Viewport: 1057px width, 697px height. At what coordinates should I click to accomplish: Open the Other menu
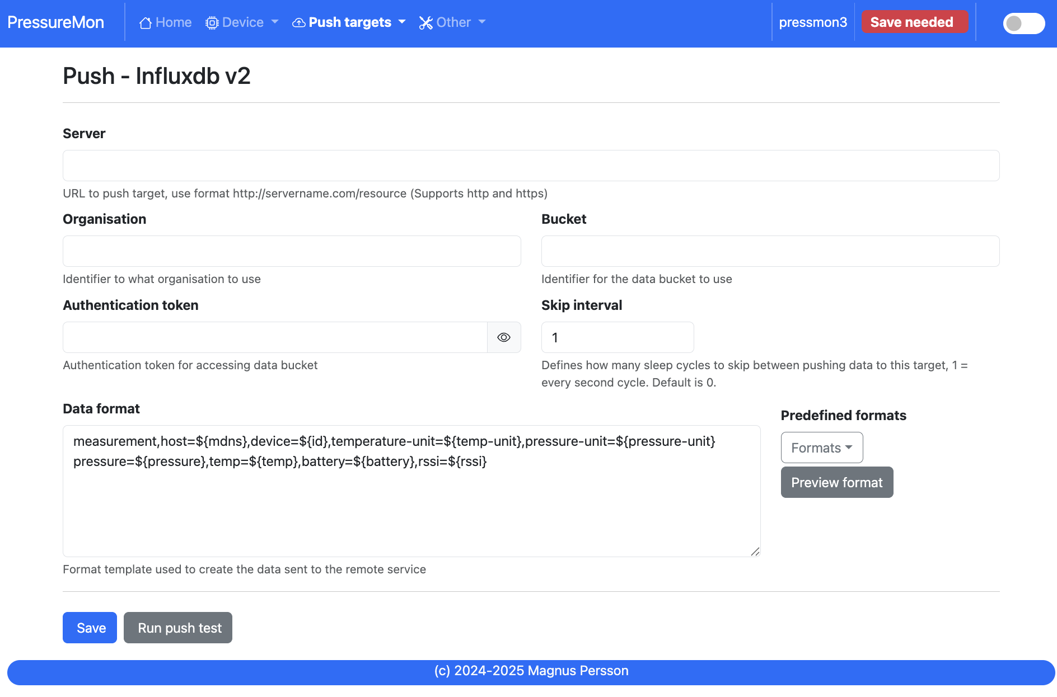pyautogui.click(x=452, y=22)
